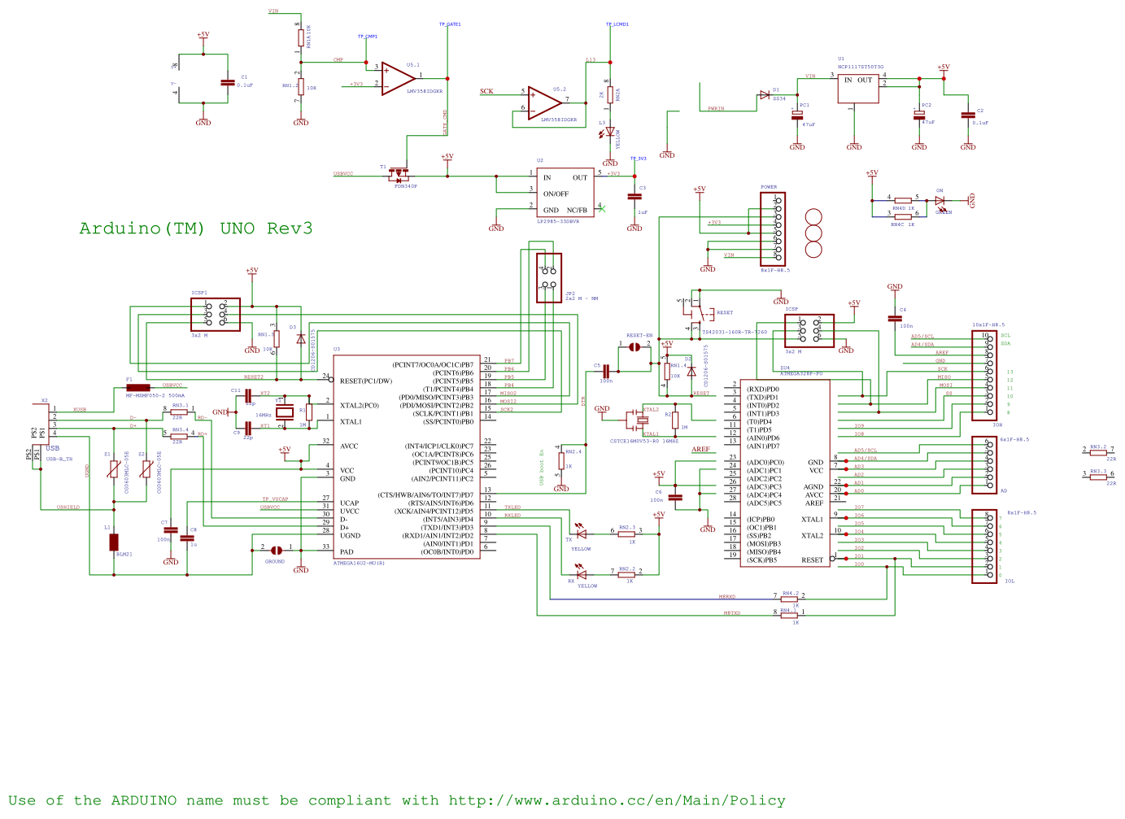Select the GROUND solder jumper symbol
This screenshot has width=1125, height=819.
[x=277, y=550]
